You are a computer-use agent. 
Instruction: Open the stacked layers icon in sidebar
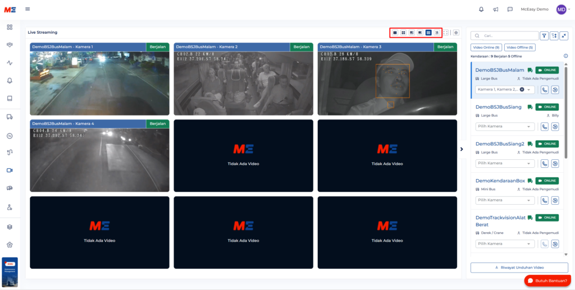(10, 227)
